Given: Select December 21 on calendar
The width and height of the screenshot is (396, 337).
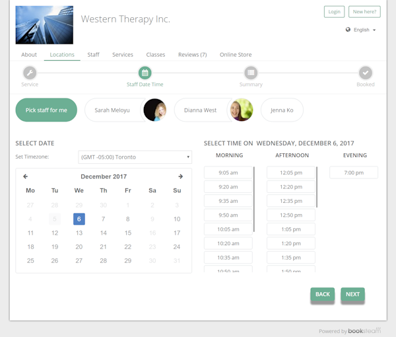Looking at the screenshot, I should 104,246.
